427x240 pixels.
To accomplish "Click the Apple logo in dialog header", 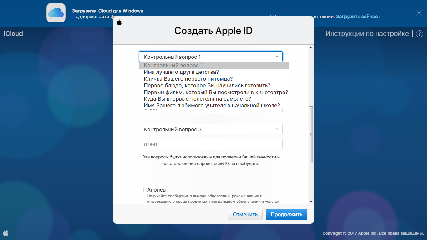I will click(x=119, y=22).
